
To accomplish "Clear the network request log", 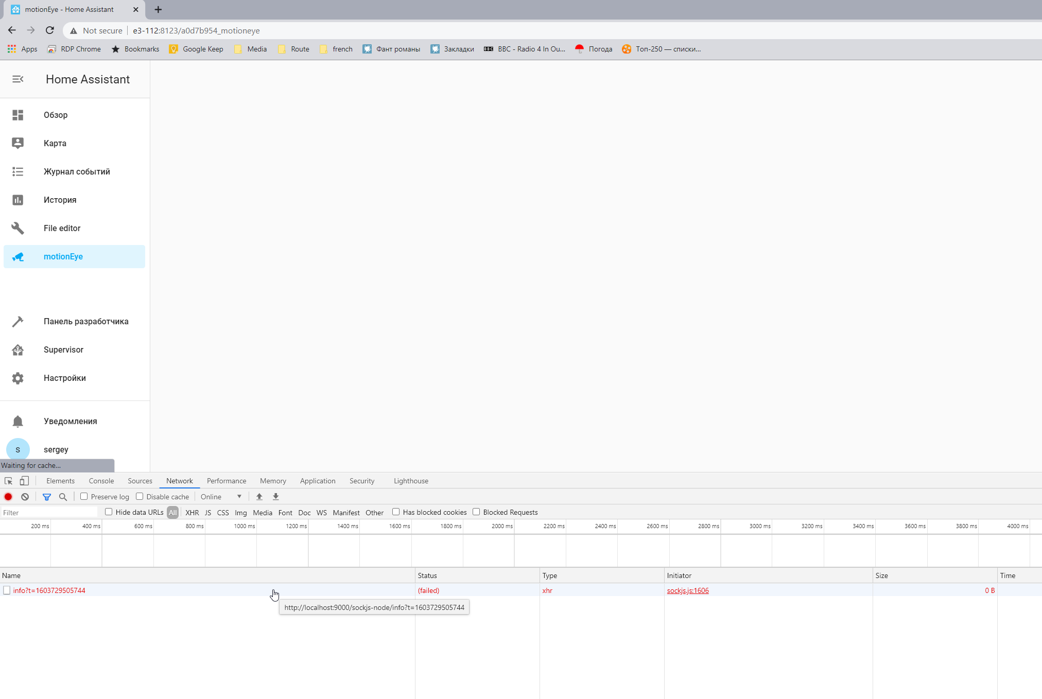I will [x=25, y=497].
